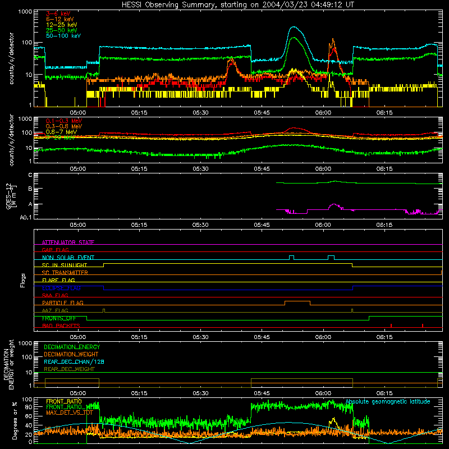Pick the 50-100 keV legend label
449x449 pixels.
coord(63,36)
